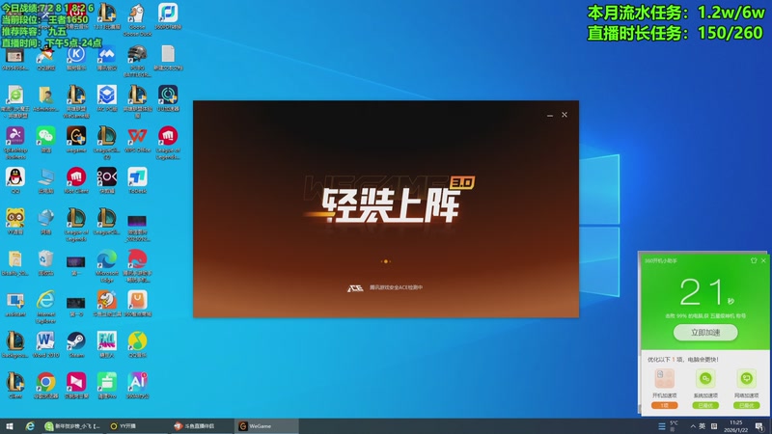Select the Fall Guys desktop icon
Screen dimensions: 772x434
(107, 344)
